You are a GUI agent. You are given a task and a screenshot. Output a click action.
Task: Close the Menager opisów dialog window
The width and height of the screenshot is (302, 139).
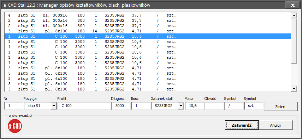292,5
